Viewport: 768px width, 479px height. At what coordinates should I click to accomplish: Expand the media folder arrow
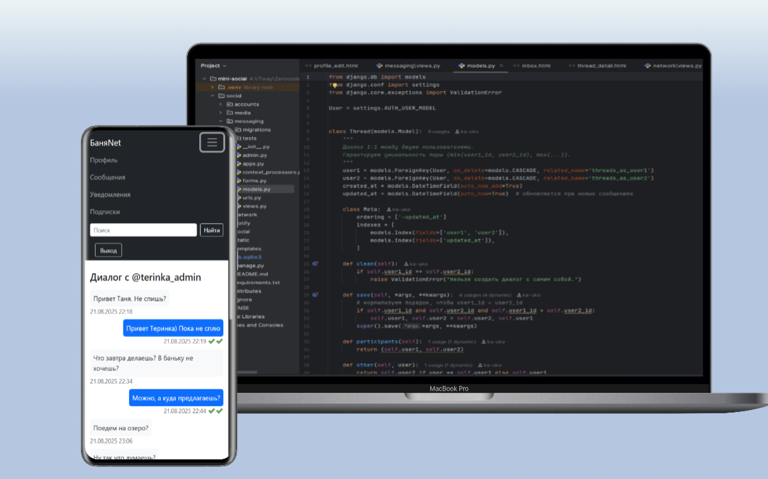pyautogui.click(x=221, y=112)
